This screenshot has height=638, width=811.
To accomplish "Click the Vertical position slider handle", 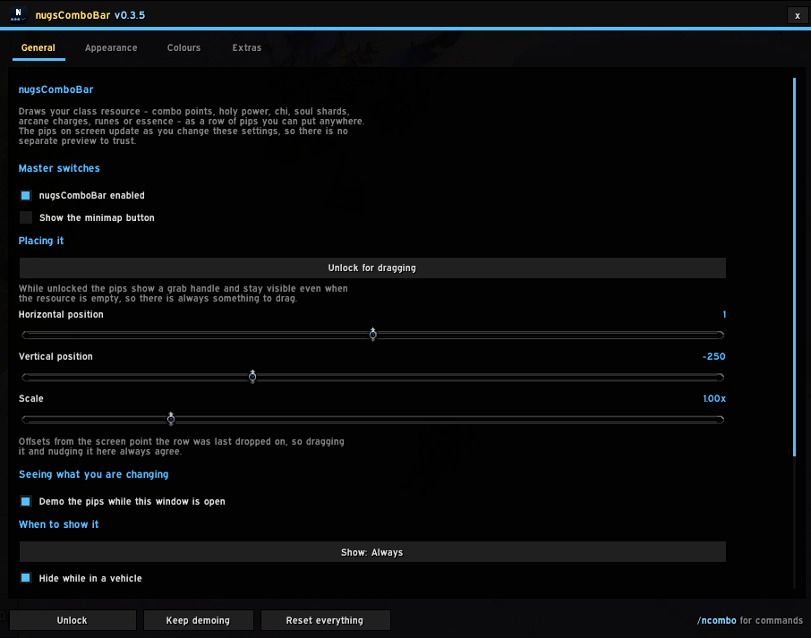I will click(x=252, y=377).
